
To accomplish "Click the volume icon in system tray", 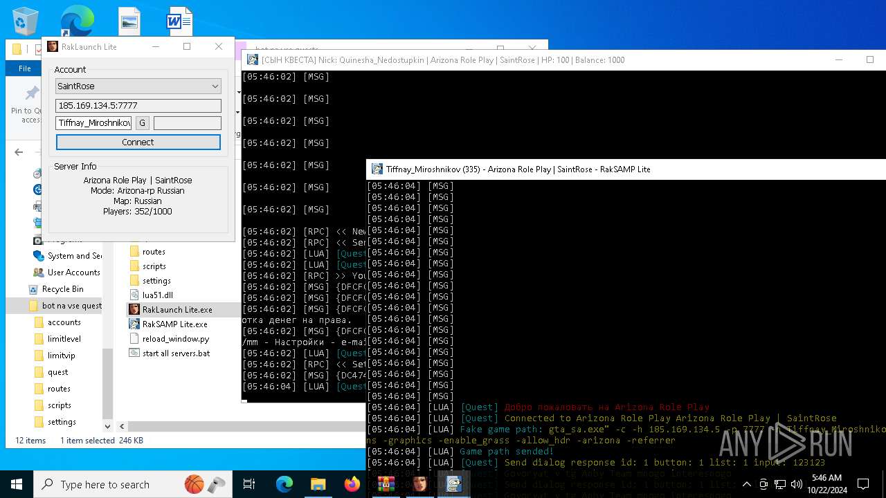I will pos(797,484).
